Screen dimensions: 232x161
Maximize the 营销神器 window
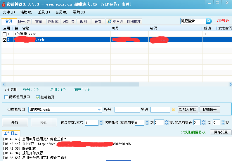pos(217,3)
